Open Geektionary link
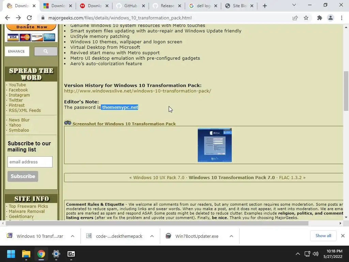349x262 pixels. (21, 217)
